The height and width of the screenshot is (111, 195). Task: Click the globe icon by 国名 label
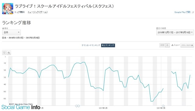click(x=3, y=28)
